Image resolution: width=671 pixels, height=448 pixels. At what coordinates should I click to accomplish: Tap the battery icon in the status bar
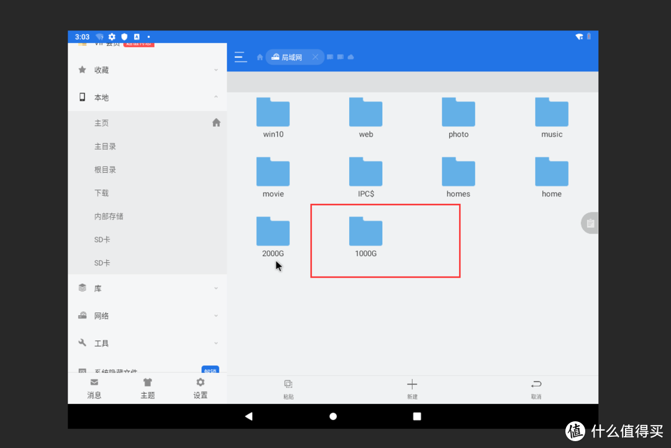click(589, 37)
